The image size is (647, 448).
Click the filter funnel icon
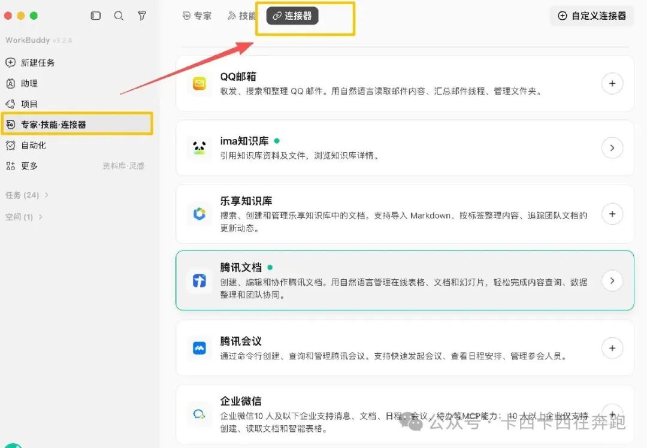pyautogui.click(x=142, y=16)
